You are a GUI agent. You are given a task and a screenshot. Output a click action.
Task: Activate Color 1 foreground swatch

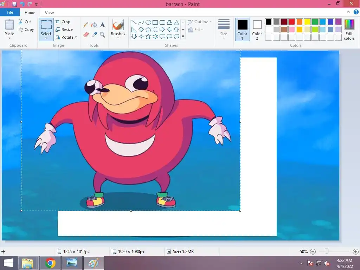coord(243,30)
